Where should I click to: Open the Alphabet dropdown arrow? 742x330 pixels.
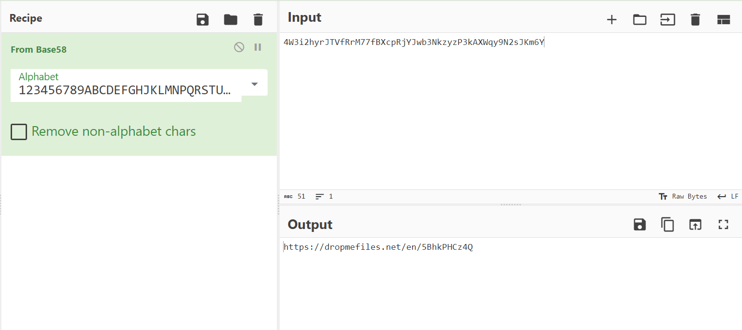(x=255, y=84)
